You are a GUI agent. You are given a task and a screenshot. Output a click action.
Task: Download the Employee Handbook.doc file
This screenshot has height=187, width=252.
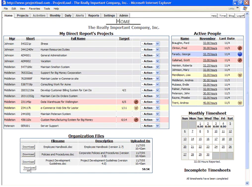tap(28, 147)
